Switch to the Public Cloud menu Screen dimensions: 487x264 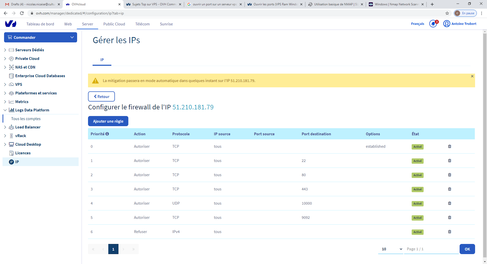coord(114,24)
